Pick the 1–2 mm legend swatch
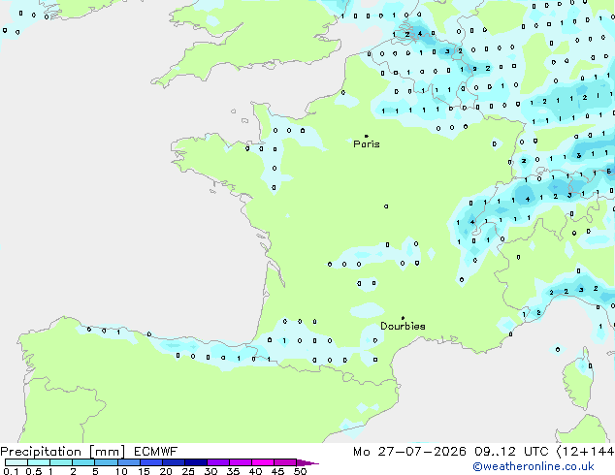This screenshot has width=615, height=475. click(x=61, y=462)
